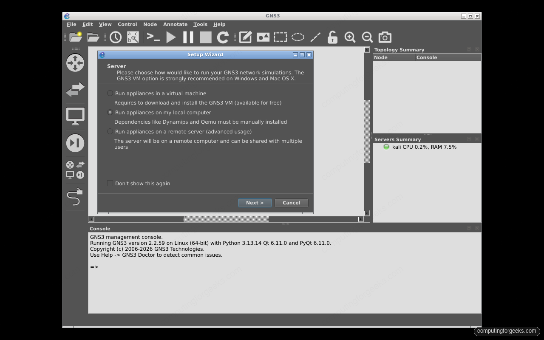Maximize the Setup Wizard dialog
The width and height of the screenshot is (544, 340).
click(x=302, y=55)
